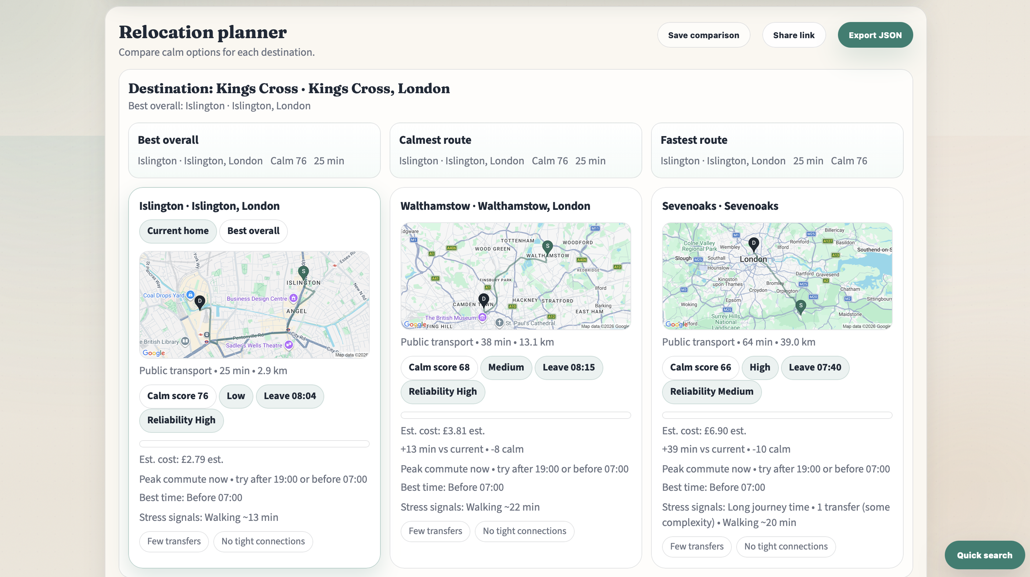This screenshot has height=577, width=1030.
Task: Toggle No tight connections for Walthamstow
Action: [x=524, y=531]
